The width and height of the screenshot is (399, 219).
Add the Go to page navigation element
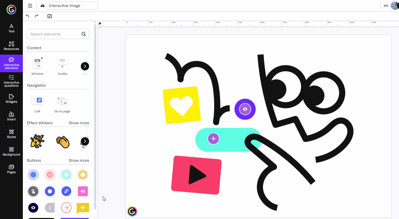point(62,104)
